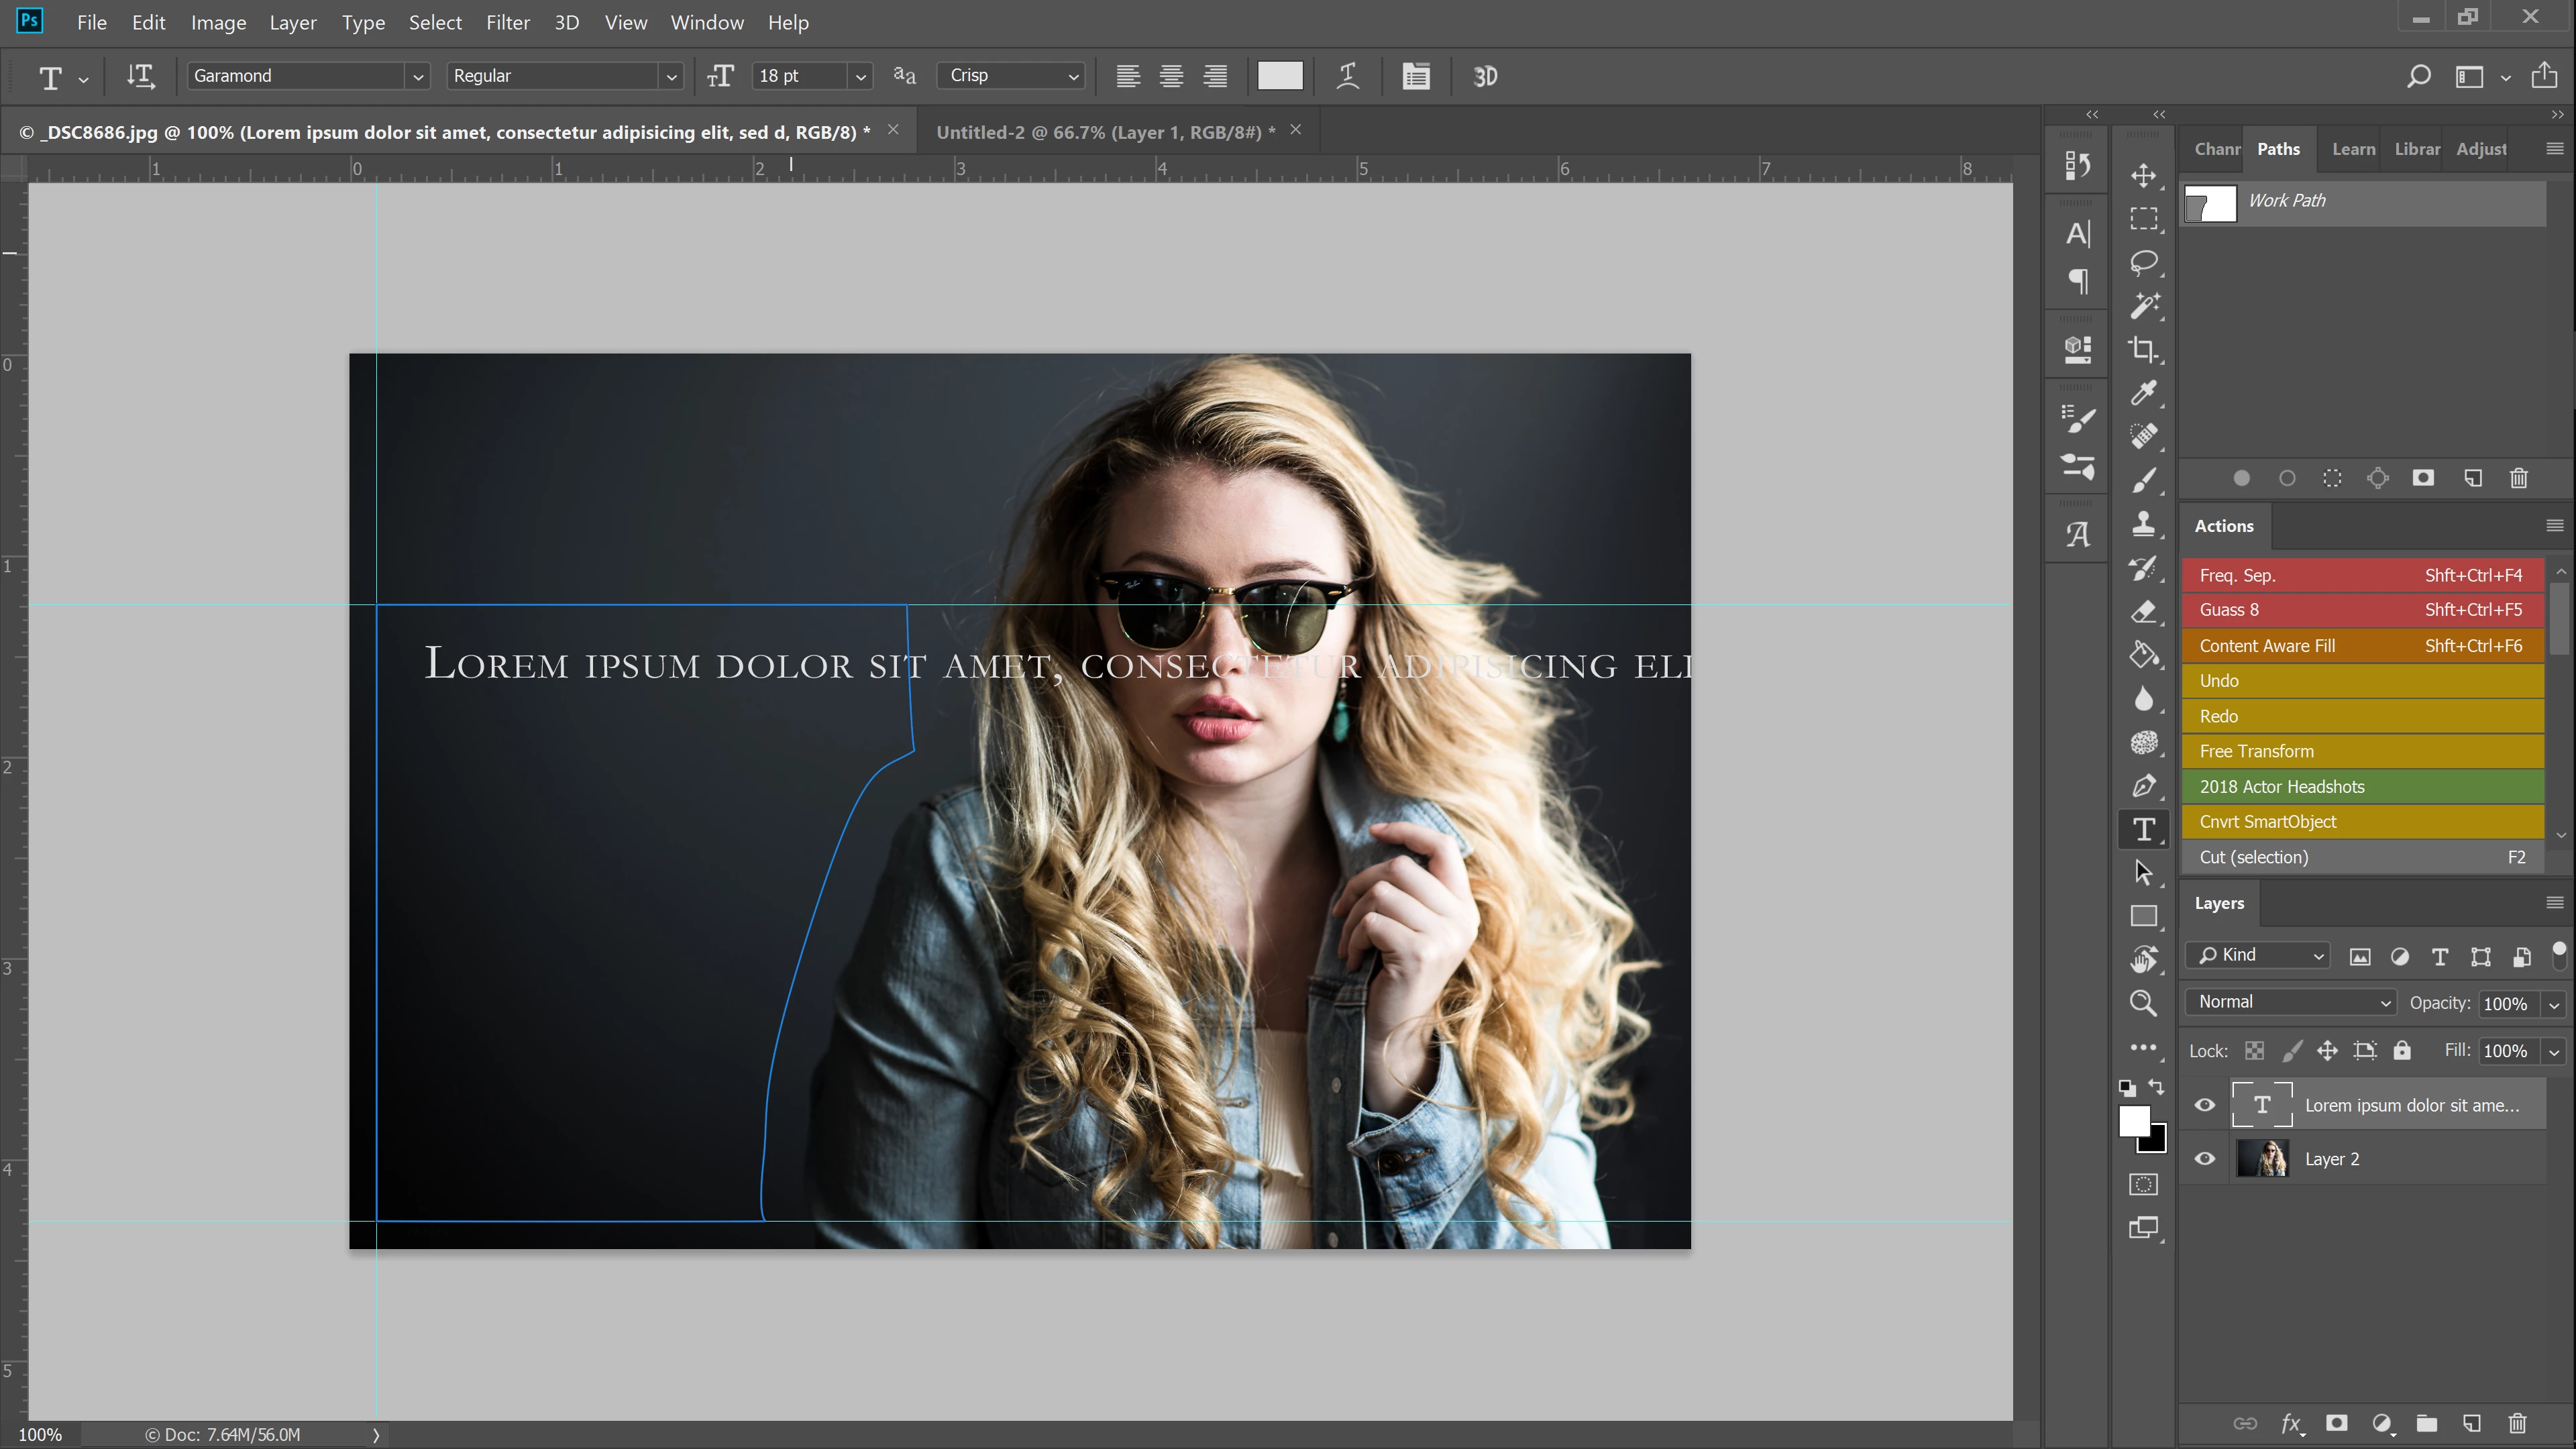Image resolution: width=2576 pixels, height=1449 pixels.
Task: Toggle visibility of Layer 2
Action: click(x=2205, y=1159)
